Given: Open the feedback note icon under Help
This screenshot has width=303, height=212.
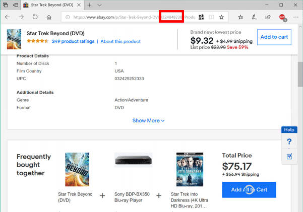Looking at the screenshot, I should 289,156.
